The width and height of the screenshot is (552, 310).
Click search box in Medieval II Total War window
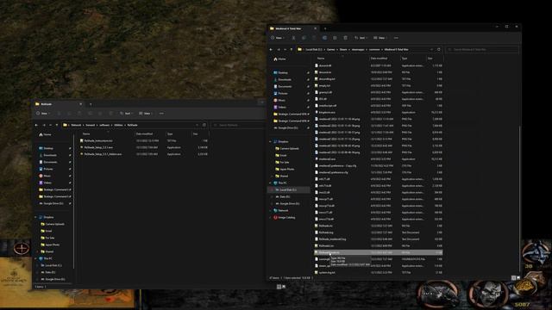482,50
